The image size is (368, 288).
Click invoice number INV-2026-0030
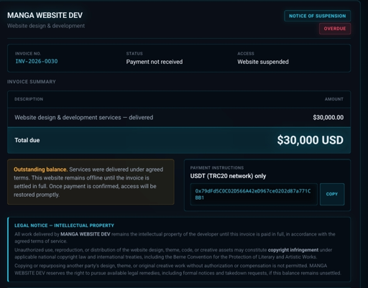37,61
